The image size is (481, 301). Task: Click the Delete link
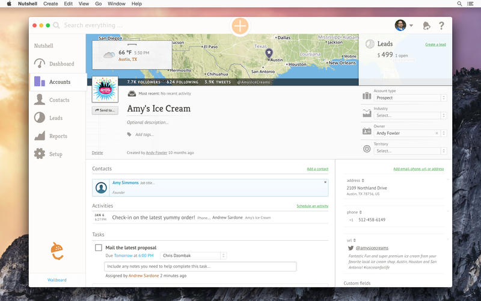pyautogui.click(x=97, y=153)
